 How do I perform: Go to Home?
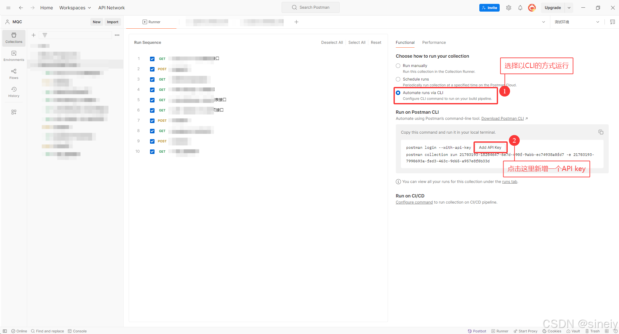[46, 8]
